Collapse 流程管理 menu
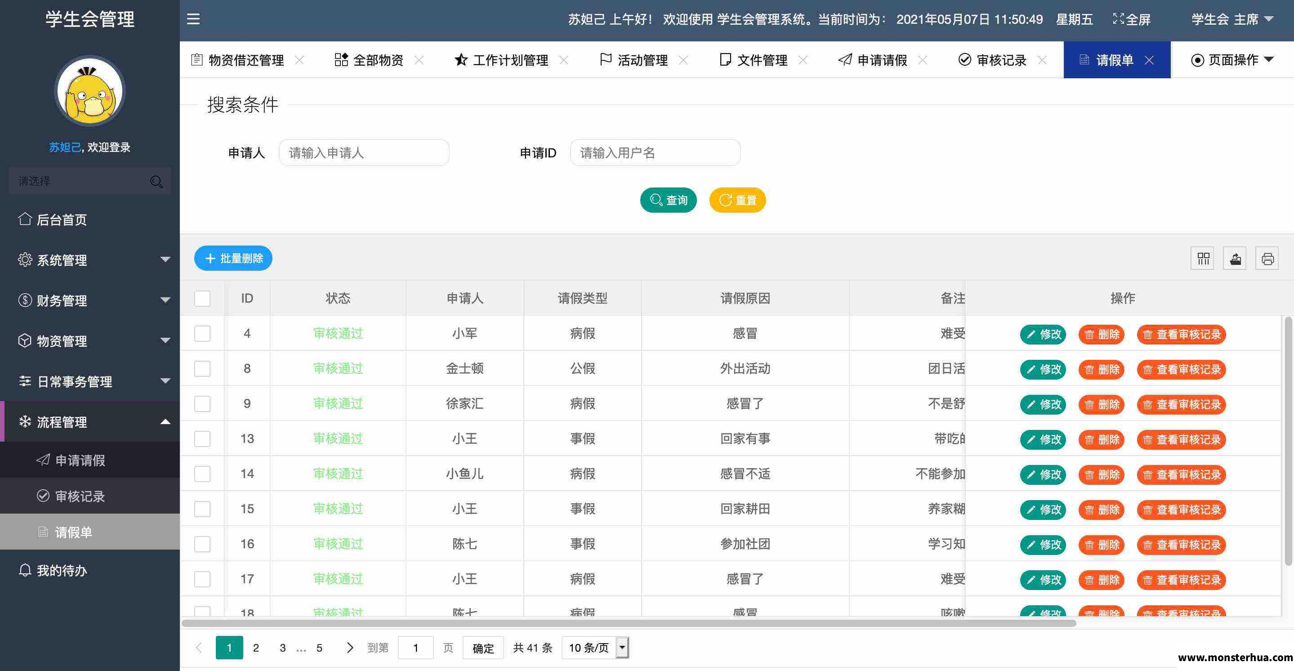The image size is (1294, 671). point(90,422)
